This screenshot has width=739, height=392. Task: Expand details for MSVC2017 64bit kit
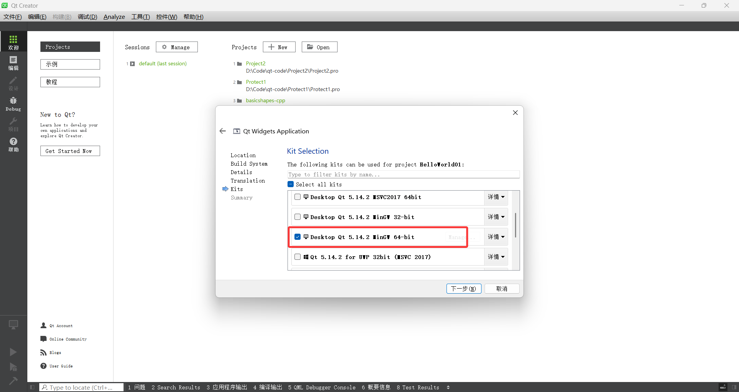click(496, 197)
